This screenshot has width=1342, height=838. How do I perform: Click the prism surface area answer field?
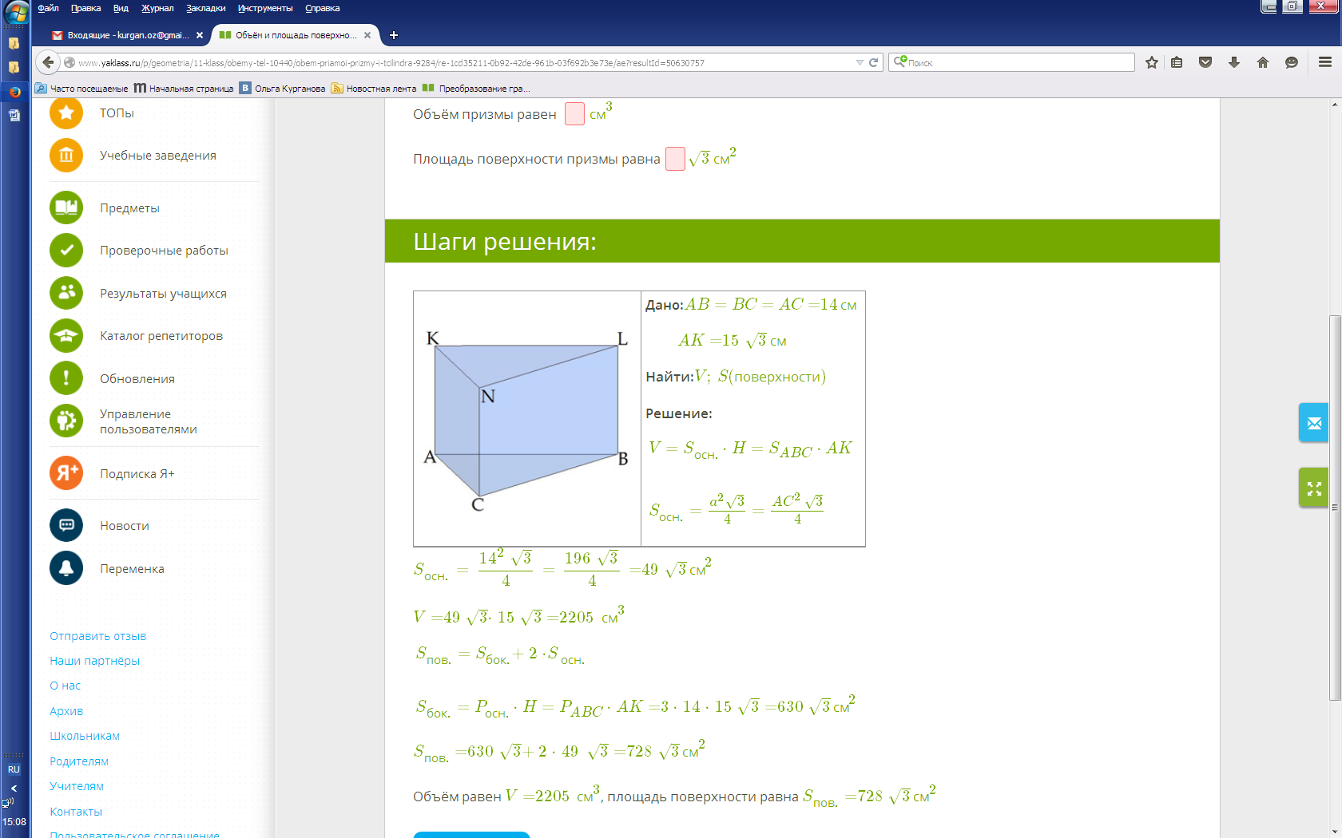click(x=675, y=159)
